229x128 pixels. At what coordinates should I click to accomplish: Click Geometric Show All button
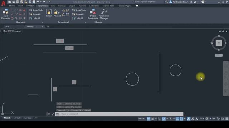coord(35,14)
